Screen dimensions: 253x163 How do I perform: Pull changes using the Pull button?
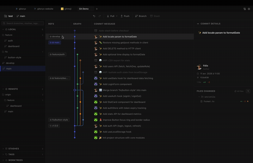(x=110, y=16)
